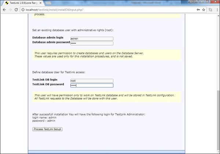This screenshot has height=154, width=220.
Task: View site information icon in address bar
Action: coord(22,9)
